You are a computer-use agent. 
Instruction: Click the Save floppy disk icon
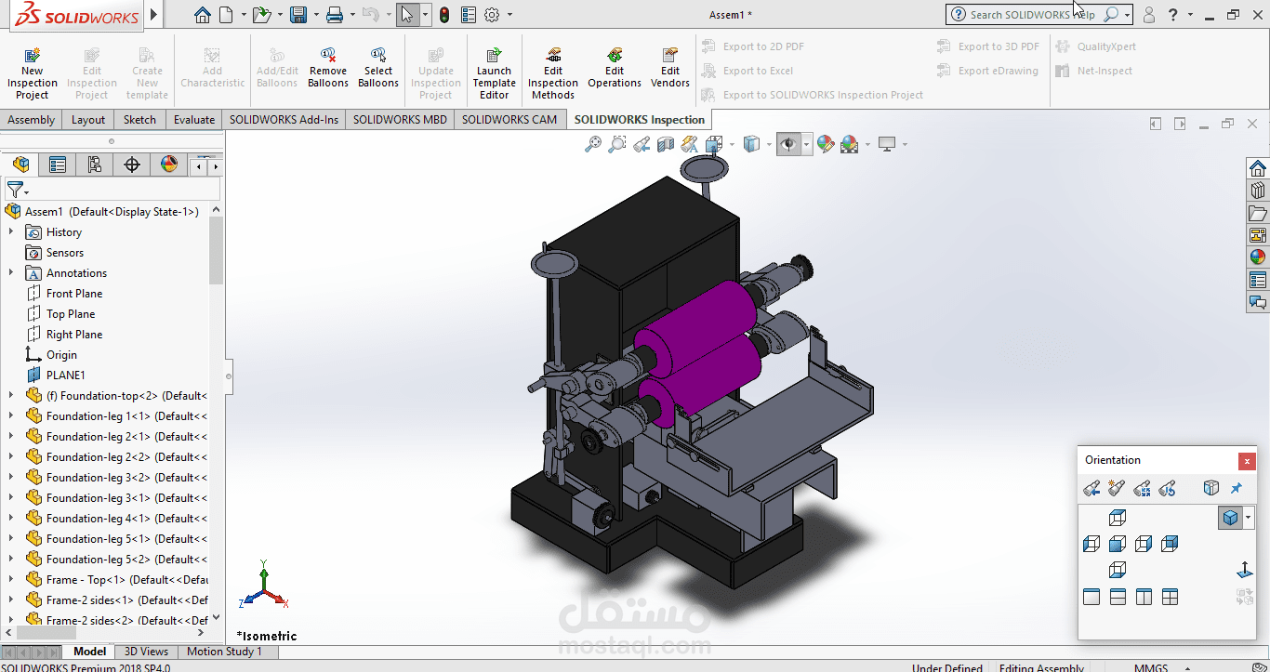(x=298, y=15)
